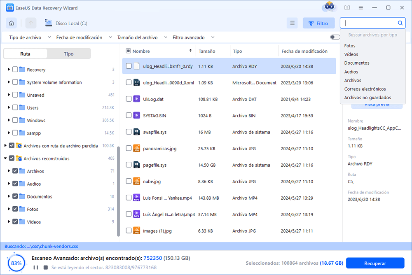Choose Documentos in search suggestions
Screen dimensions: 412x275
[356, 63]
